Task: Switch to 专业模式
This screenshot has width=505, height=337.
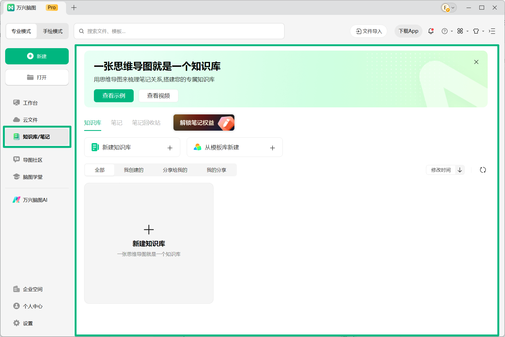Action: [x=21, y=31]
